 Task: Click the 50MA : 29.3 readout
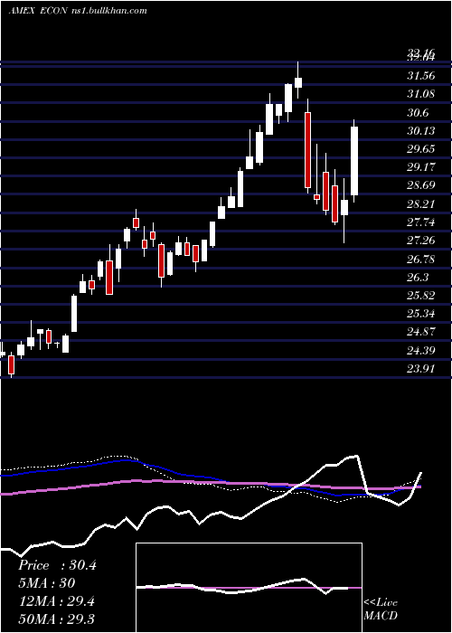[56, 619]
